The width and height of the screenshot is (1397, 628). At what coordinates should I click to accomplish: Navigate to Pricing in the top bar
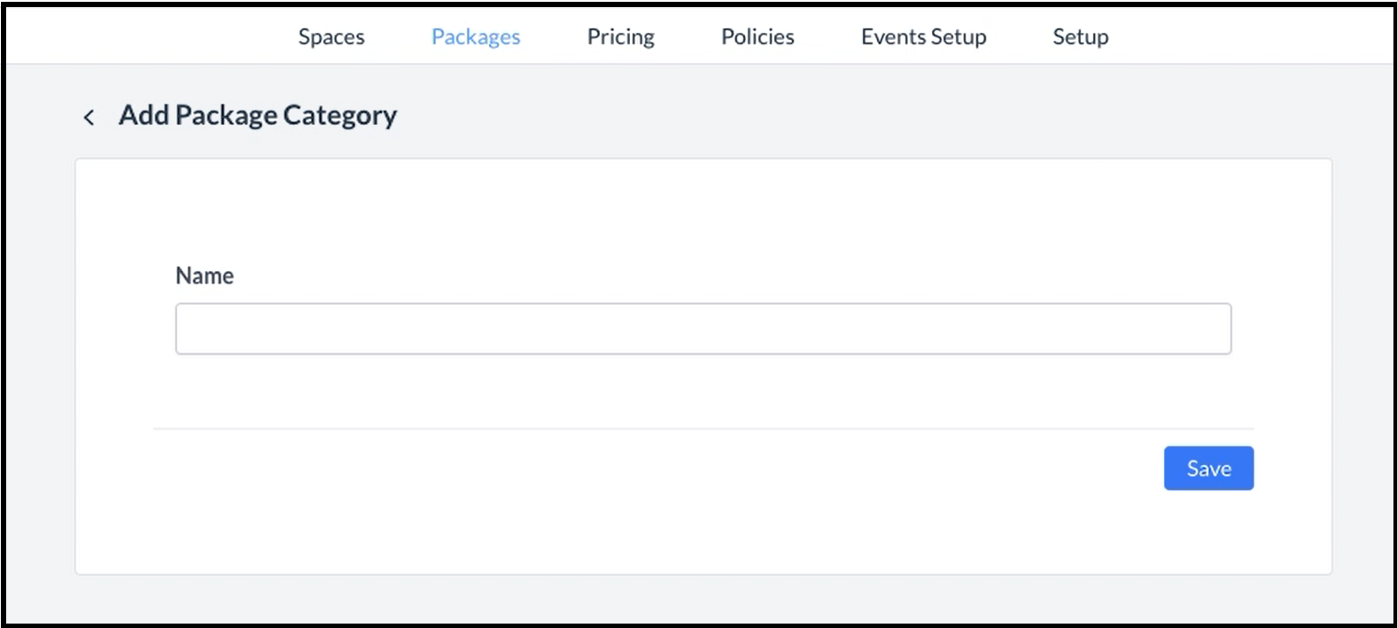(x=620, y=36)
